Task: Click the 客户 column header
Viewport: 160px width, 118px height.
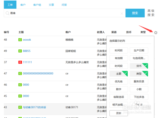Action: (68, 32)
